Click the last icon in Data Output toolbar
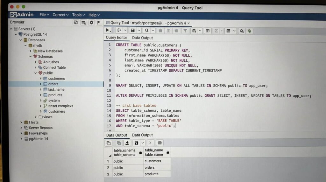 (159, 143)
